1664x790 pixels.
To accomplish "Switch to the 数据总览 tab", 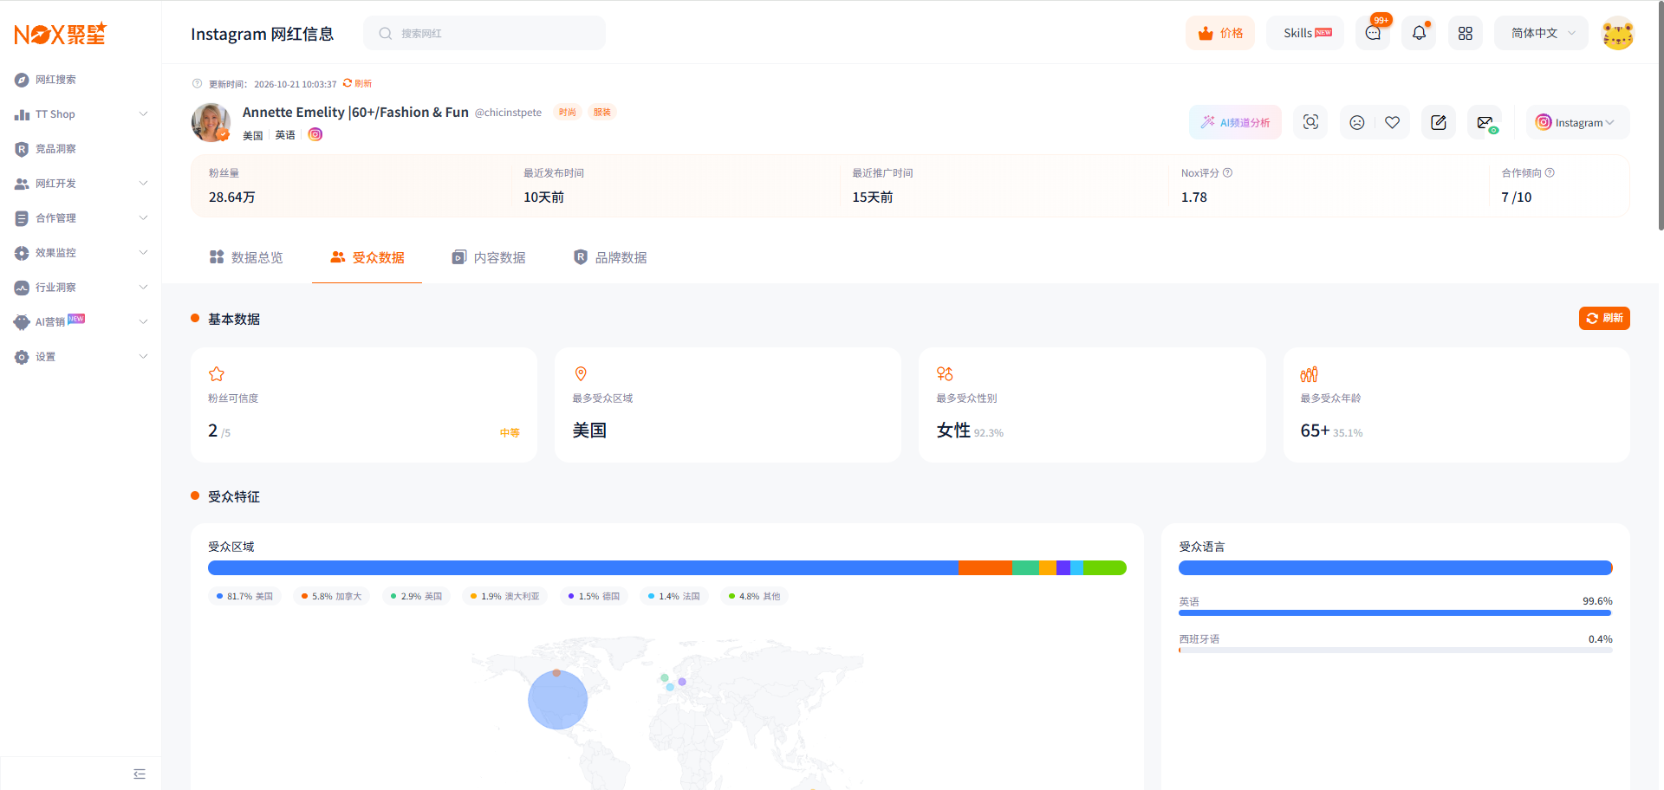I will (x=246, y=257).
